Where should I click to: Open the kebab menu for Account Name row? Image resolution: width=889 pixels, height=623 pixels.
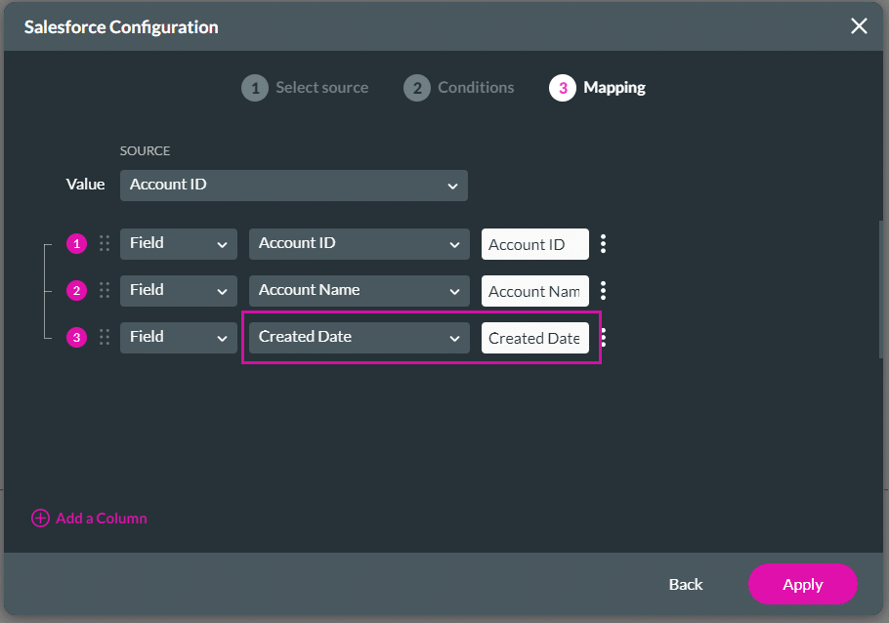tap(604, 291)
